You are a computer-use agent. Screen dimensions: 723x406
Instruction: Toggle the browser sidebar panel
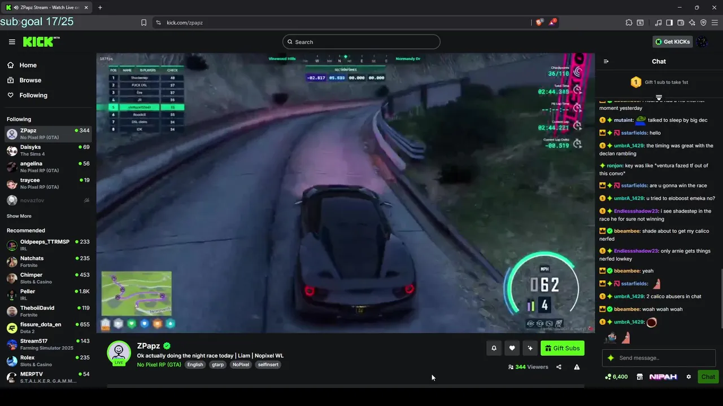[669, 23]
